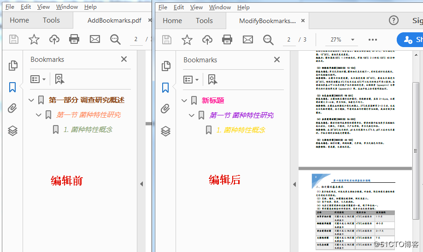Open View menu in ModifyBookmarks window
This screenshot has width=423, height=252.
point(196,7)
